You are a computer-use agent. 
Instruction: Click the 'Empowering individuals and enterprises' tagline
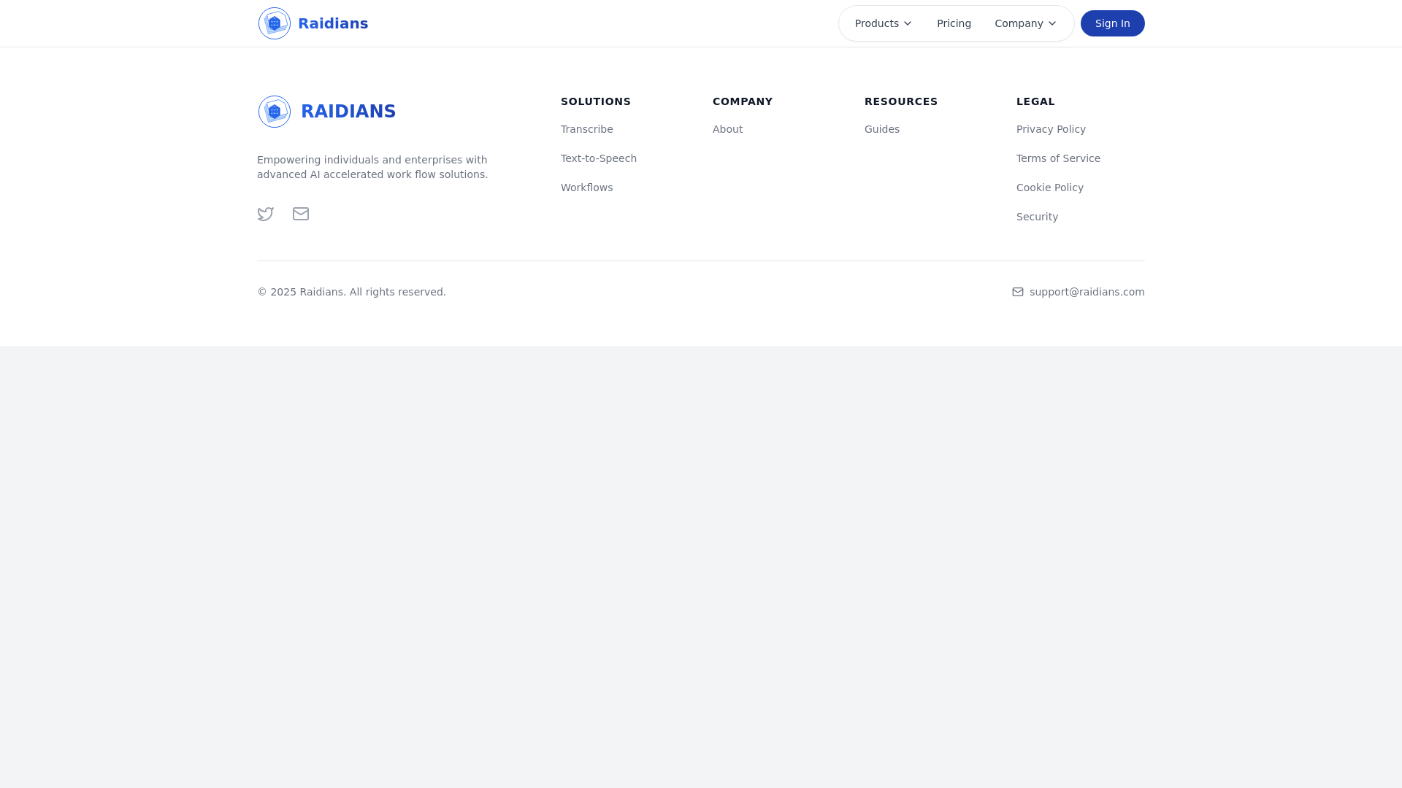pyautogui.click(x=372, y=167)
